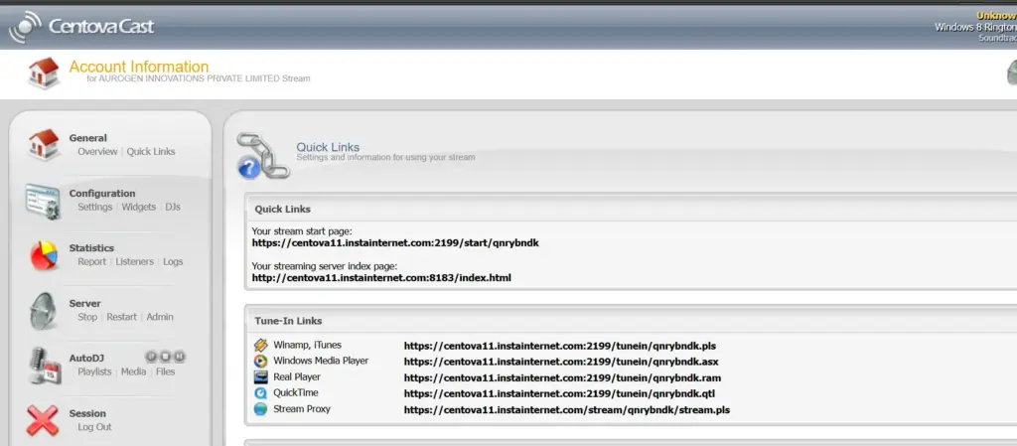Click the qnrybndk.asx tune-in link
Screen dimensions: 1017x446
(x=561, y=362)
